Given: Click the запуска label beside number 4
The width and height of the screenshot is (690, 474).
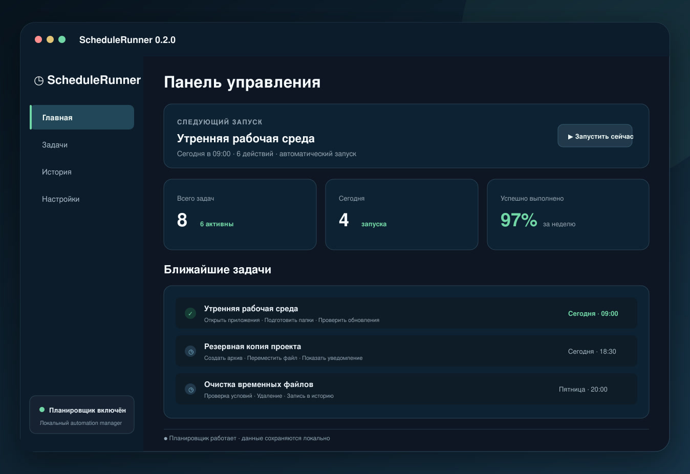Looking at the screenshot, I should click(374, 224).
